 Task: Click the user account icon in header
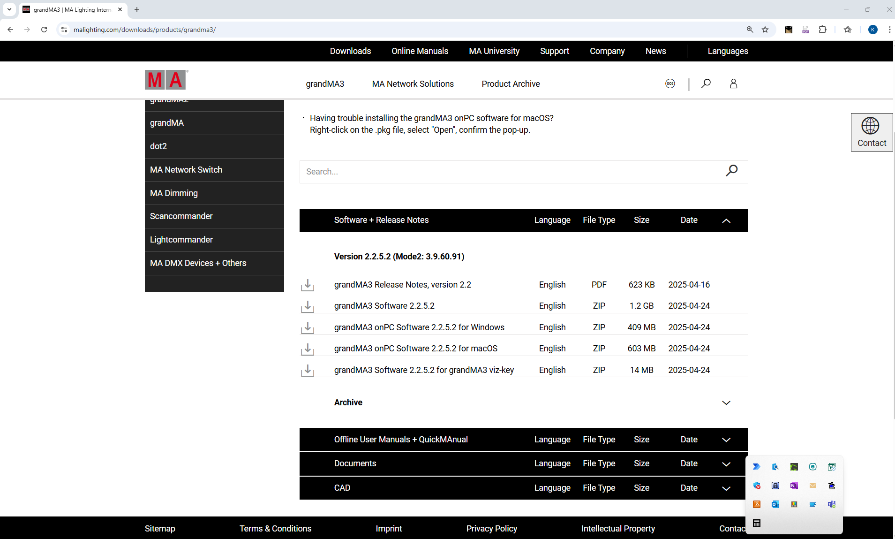(x=733, y=84)
